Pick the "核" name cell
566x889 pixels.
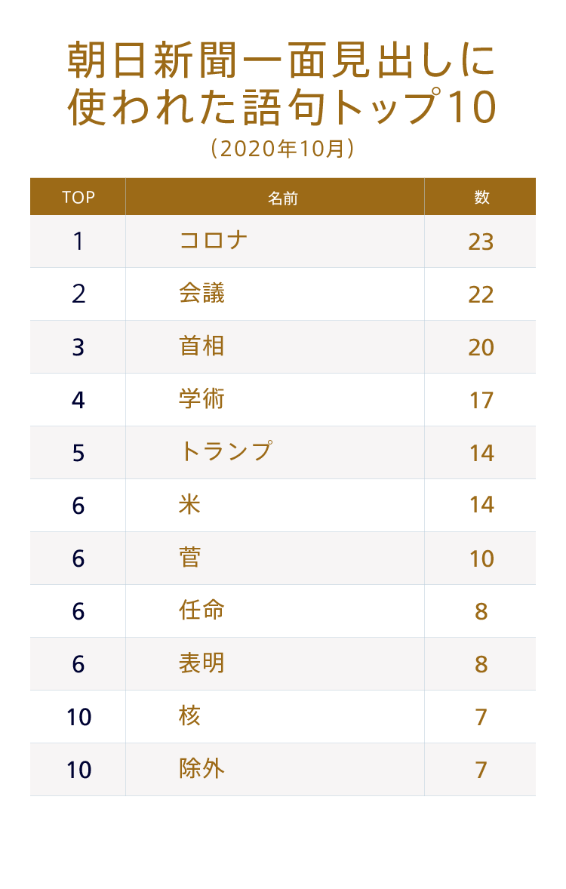point(190,716)
